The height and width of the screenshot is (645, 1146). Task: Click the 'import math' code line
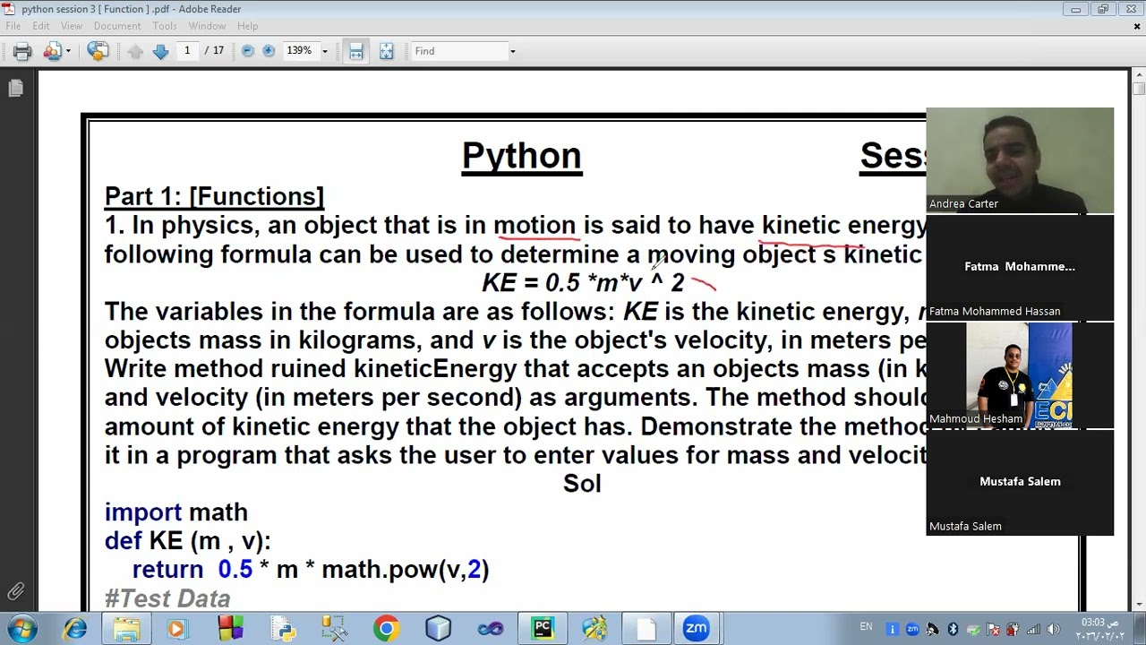[x=176, y=512]
